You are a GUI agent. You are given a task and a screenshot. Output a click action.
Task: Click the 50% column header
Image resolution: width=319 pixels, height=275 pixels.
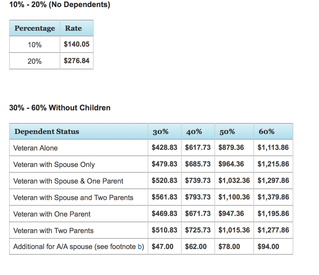pos(227,132)
